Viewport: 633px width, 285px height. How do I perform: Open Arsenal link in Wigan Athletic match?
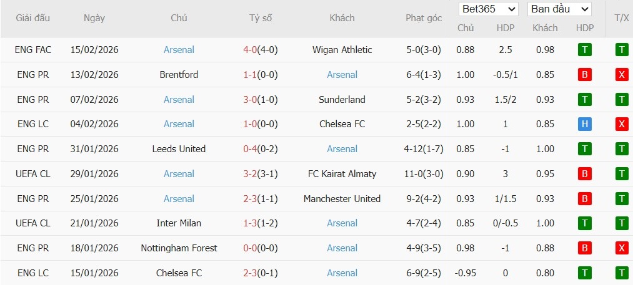click(x=179, y=50)
